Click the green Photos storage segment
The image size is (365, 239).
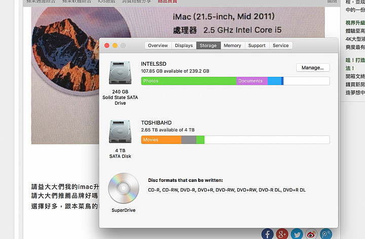189,81
